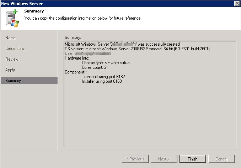The width and height of the screenshot is (241, 168).
Task: Click the 'Components:' line
Action: (76, 72)
